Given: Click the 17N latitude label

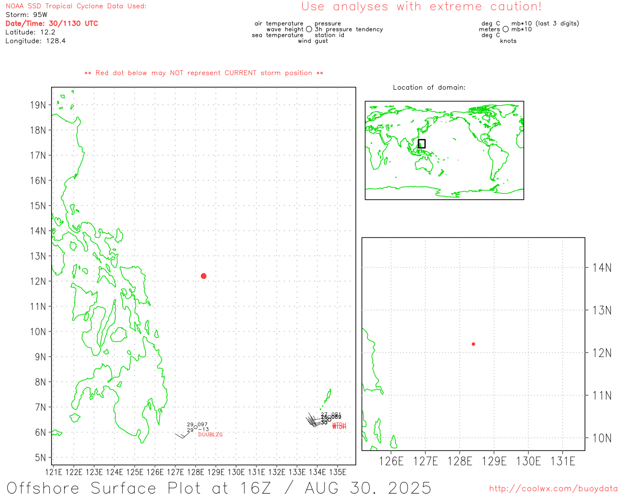Looking at the screenshot, I should click(38, 155).
